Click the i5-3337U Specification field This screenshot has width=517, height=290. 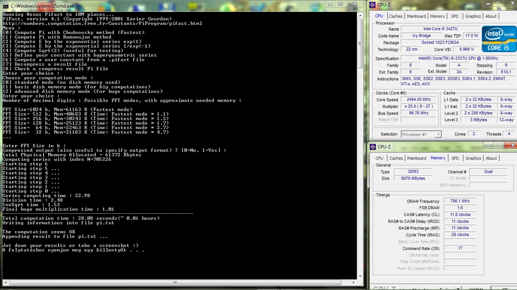tap(458, 59)
